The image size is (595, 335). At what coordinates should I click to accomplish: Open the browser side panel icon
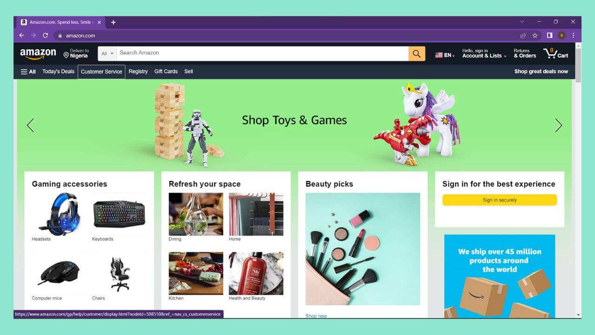click(x=549, y=35)
